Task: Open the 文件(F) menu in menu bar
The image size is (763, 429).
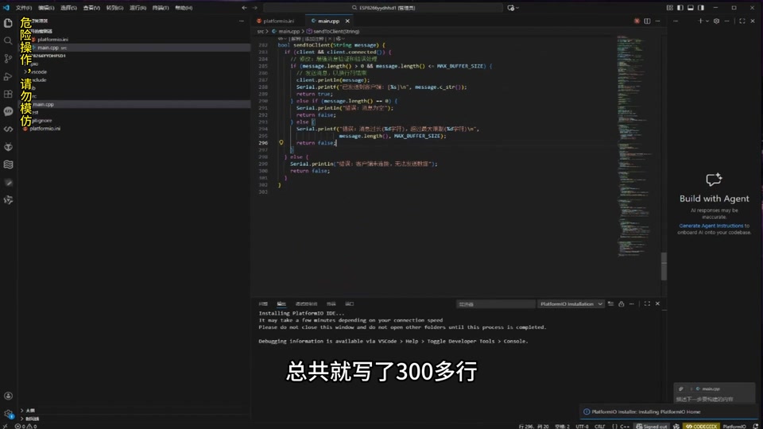Action: (23, 8)
